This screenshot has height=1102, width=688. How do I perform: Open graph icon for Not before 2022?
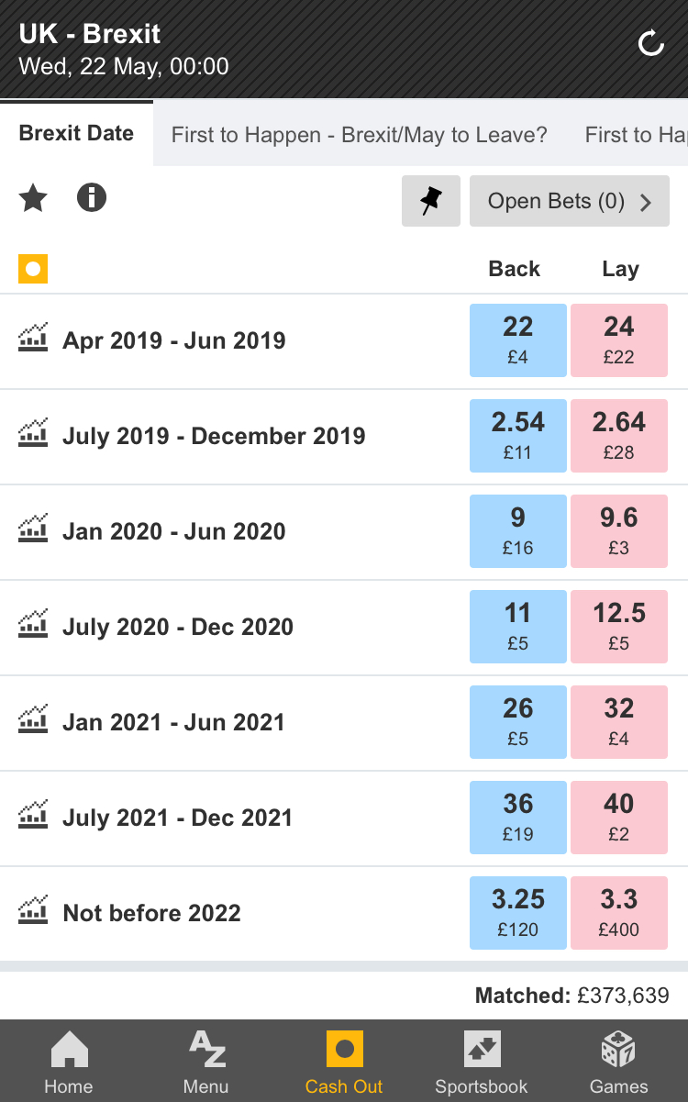point(33,911)
